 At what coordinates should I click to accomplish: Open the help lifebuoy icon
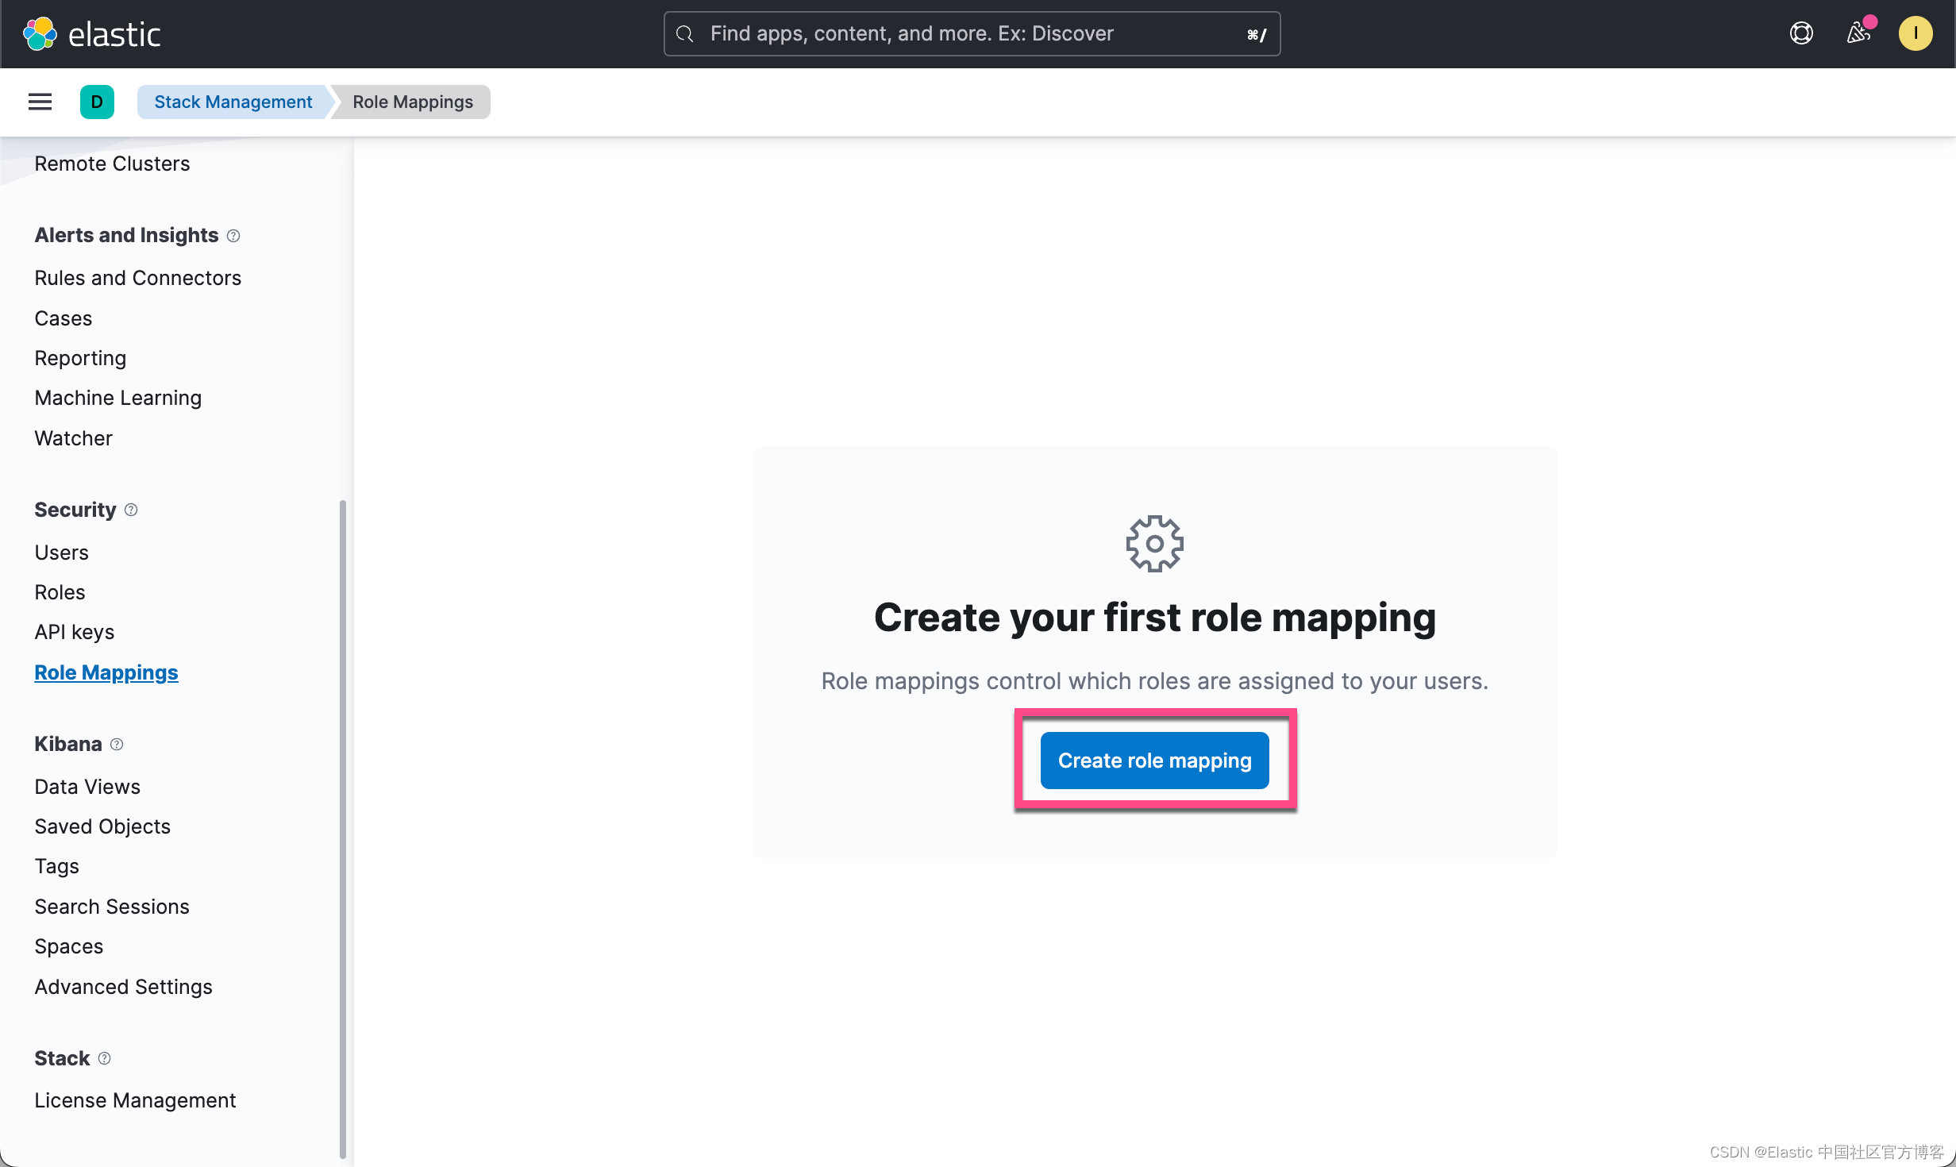coord(1801,33)
